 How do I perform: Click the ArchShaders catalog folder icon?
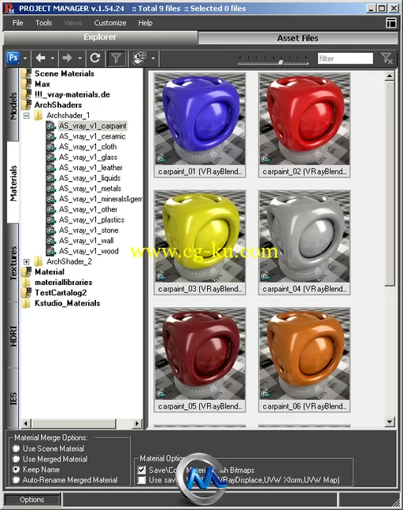pos(26,105)
